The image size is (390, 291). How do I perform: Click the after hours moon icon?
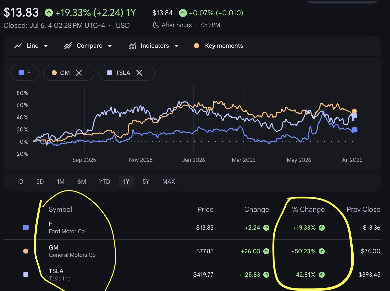(156, 25)
